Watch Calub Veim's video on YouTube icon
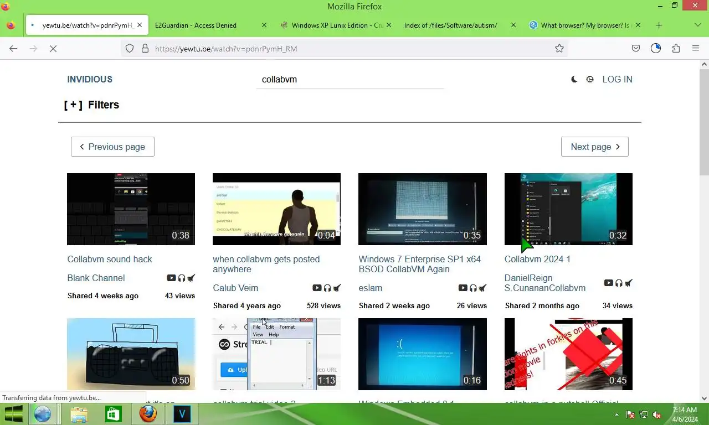The image size is (709, 425). tap(317, 288)
